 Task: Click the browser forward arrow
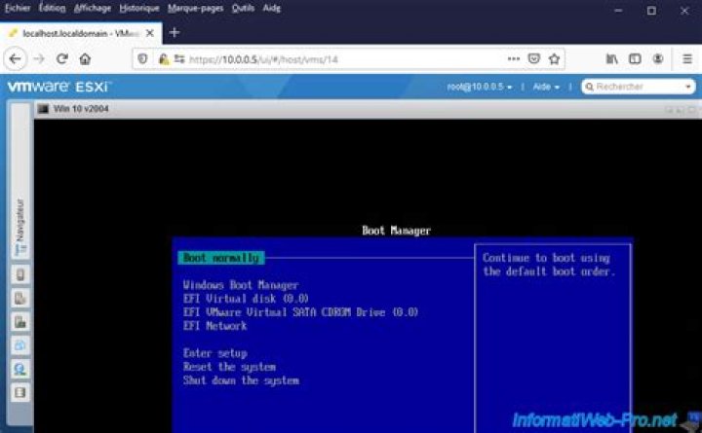click(x=39, y=59)
